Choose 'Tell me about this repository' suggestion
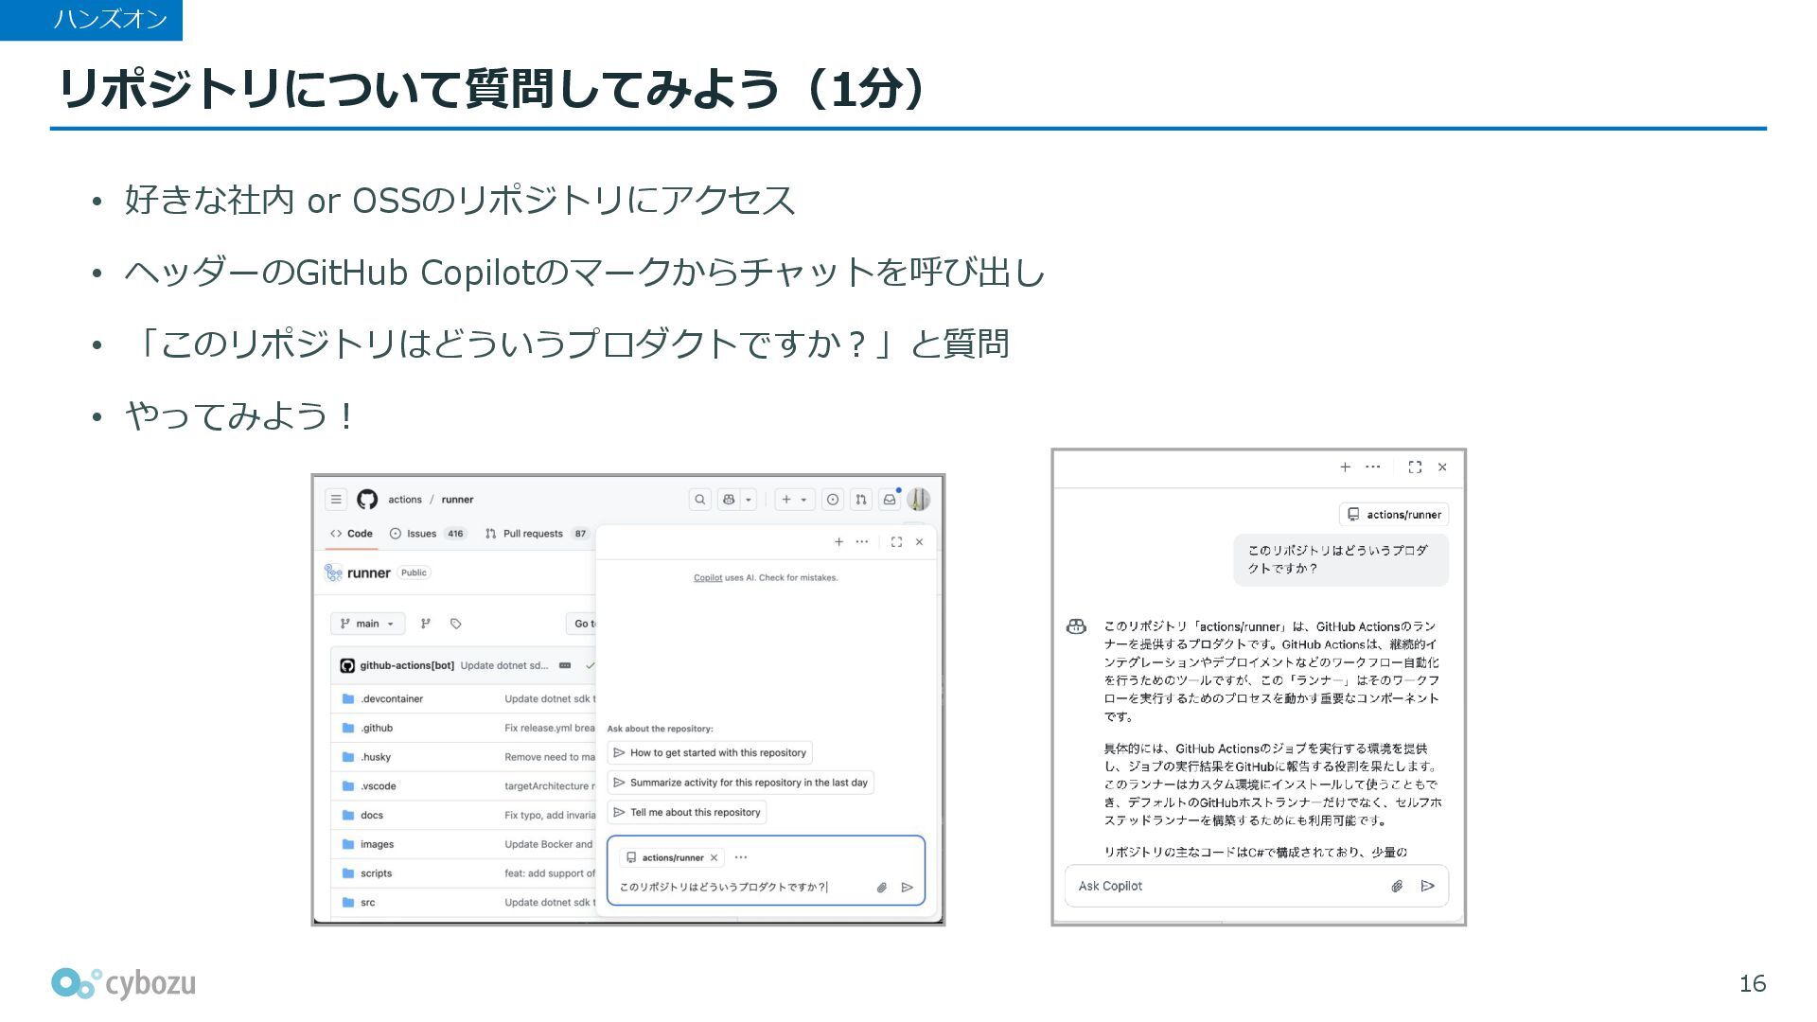This screenshot has height=1022, width=1817. (687, 813)
